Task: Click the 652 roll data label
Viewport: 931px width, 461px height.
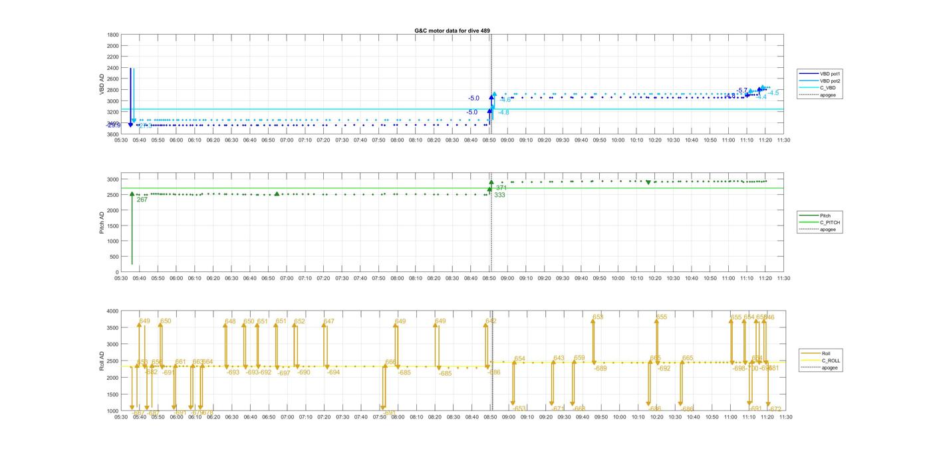Action: point(299,321)
